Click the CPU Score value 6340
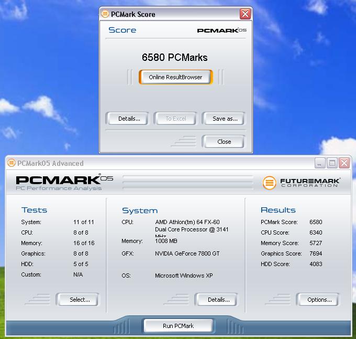 316,232
